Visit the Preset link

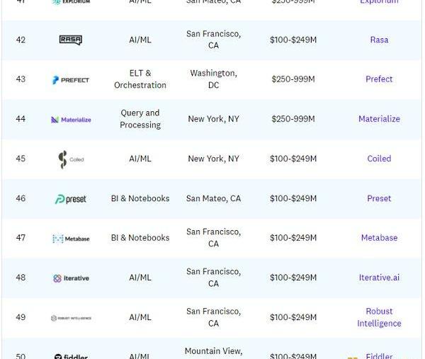(379, 198)
